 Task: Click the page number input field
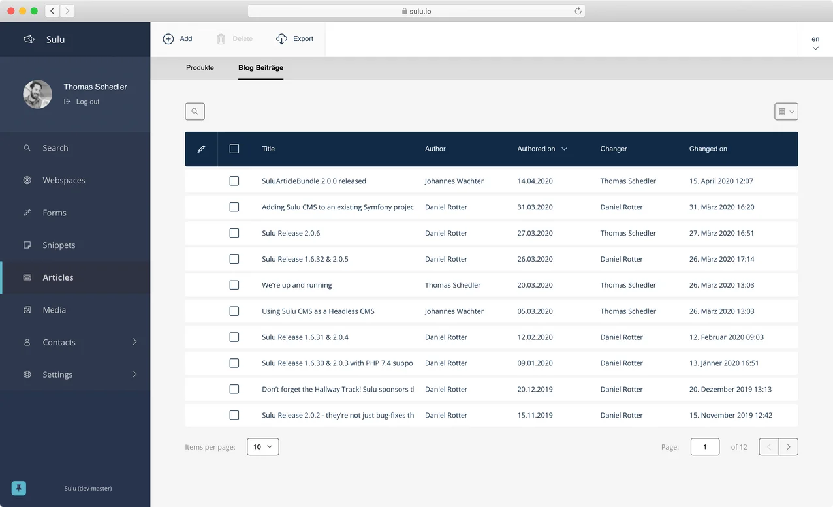tap(704, 447)
